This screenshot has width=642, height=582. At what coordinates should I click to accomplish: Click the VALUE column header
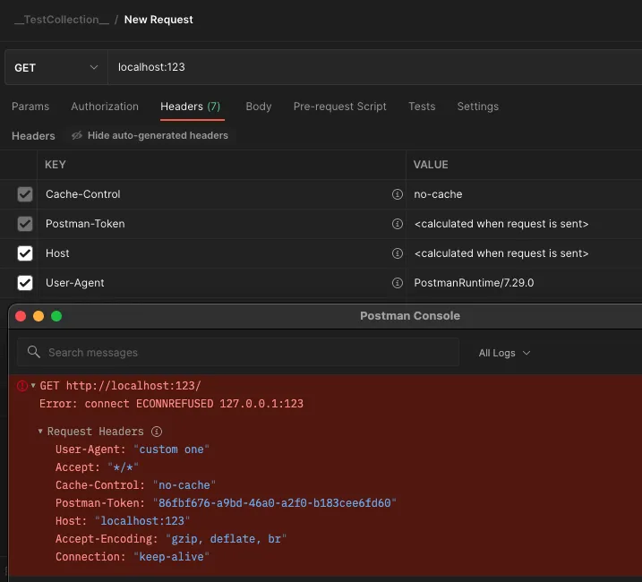pyautogui.click(x=431, y=165)
